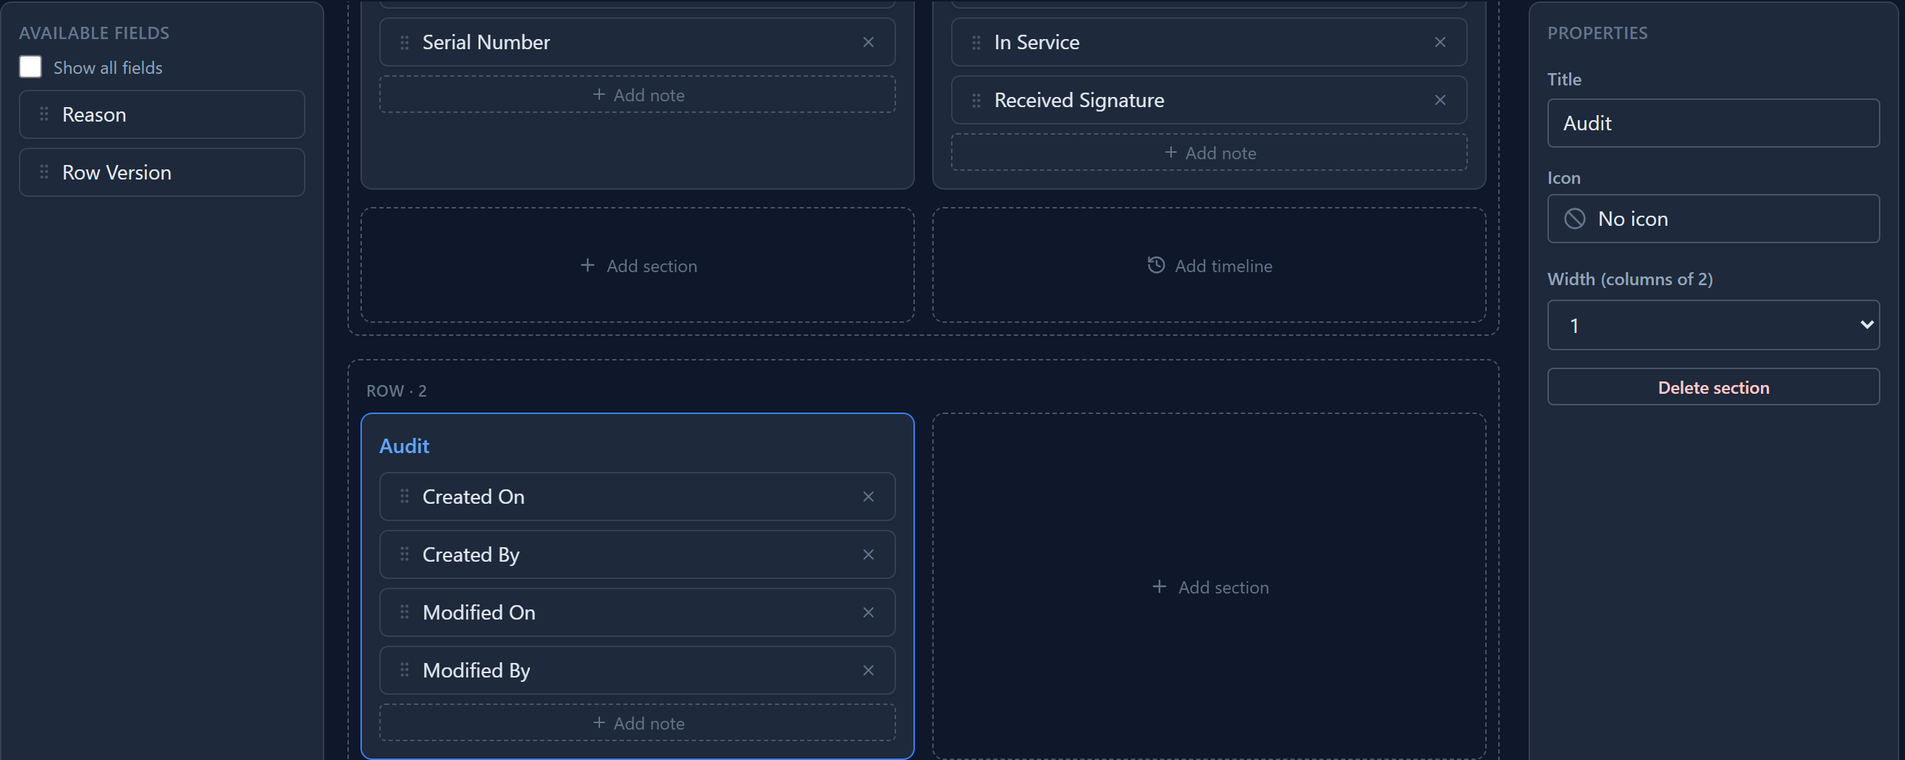Add note in the Audit section

tap(638, 722)
